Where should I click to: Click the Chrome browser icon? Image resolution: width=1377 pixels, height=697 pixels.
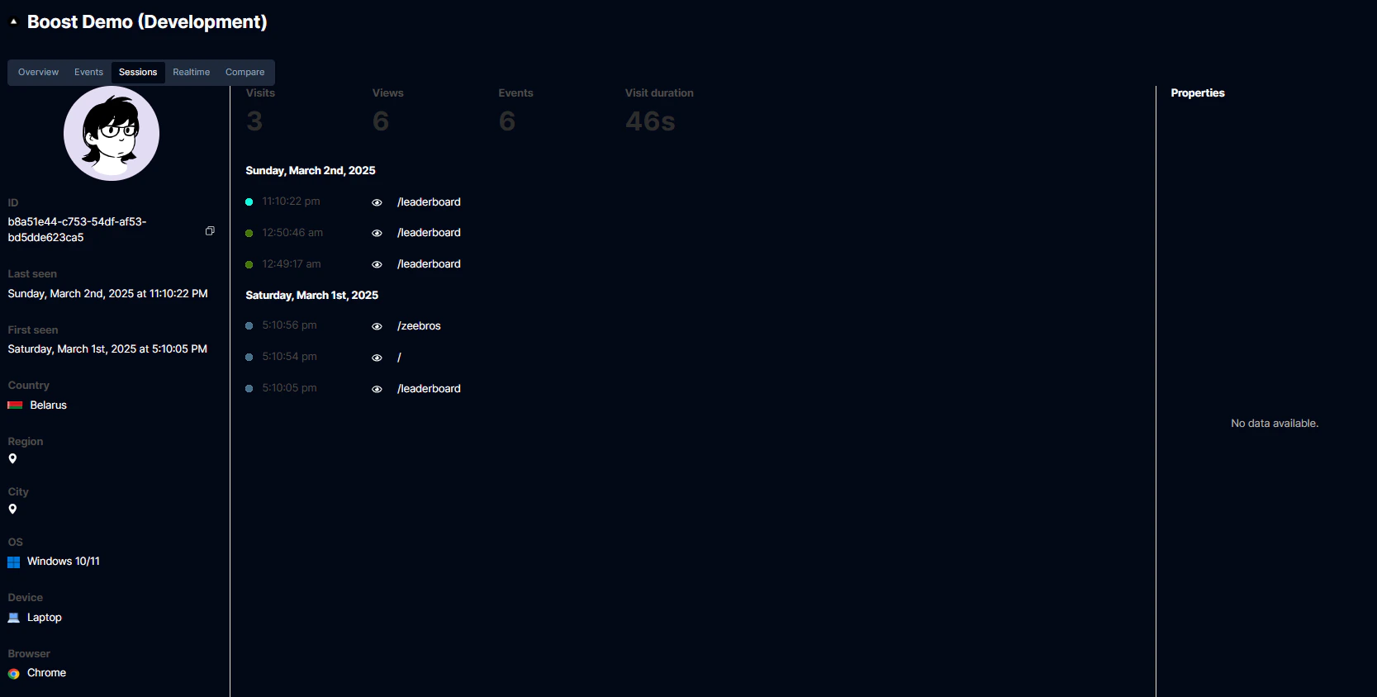[x=14, y=674]
